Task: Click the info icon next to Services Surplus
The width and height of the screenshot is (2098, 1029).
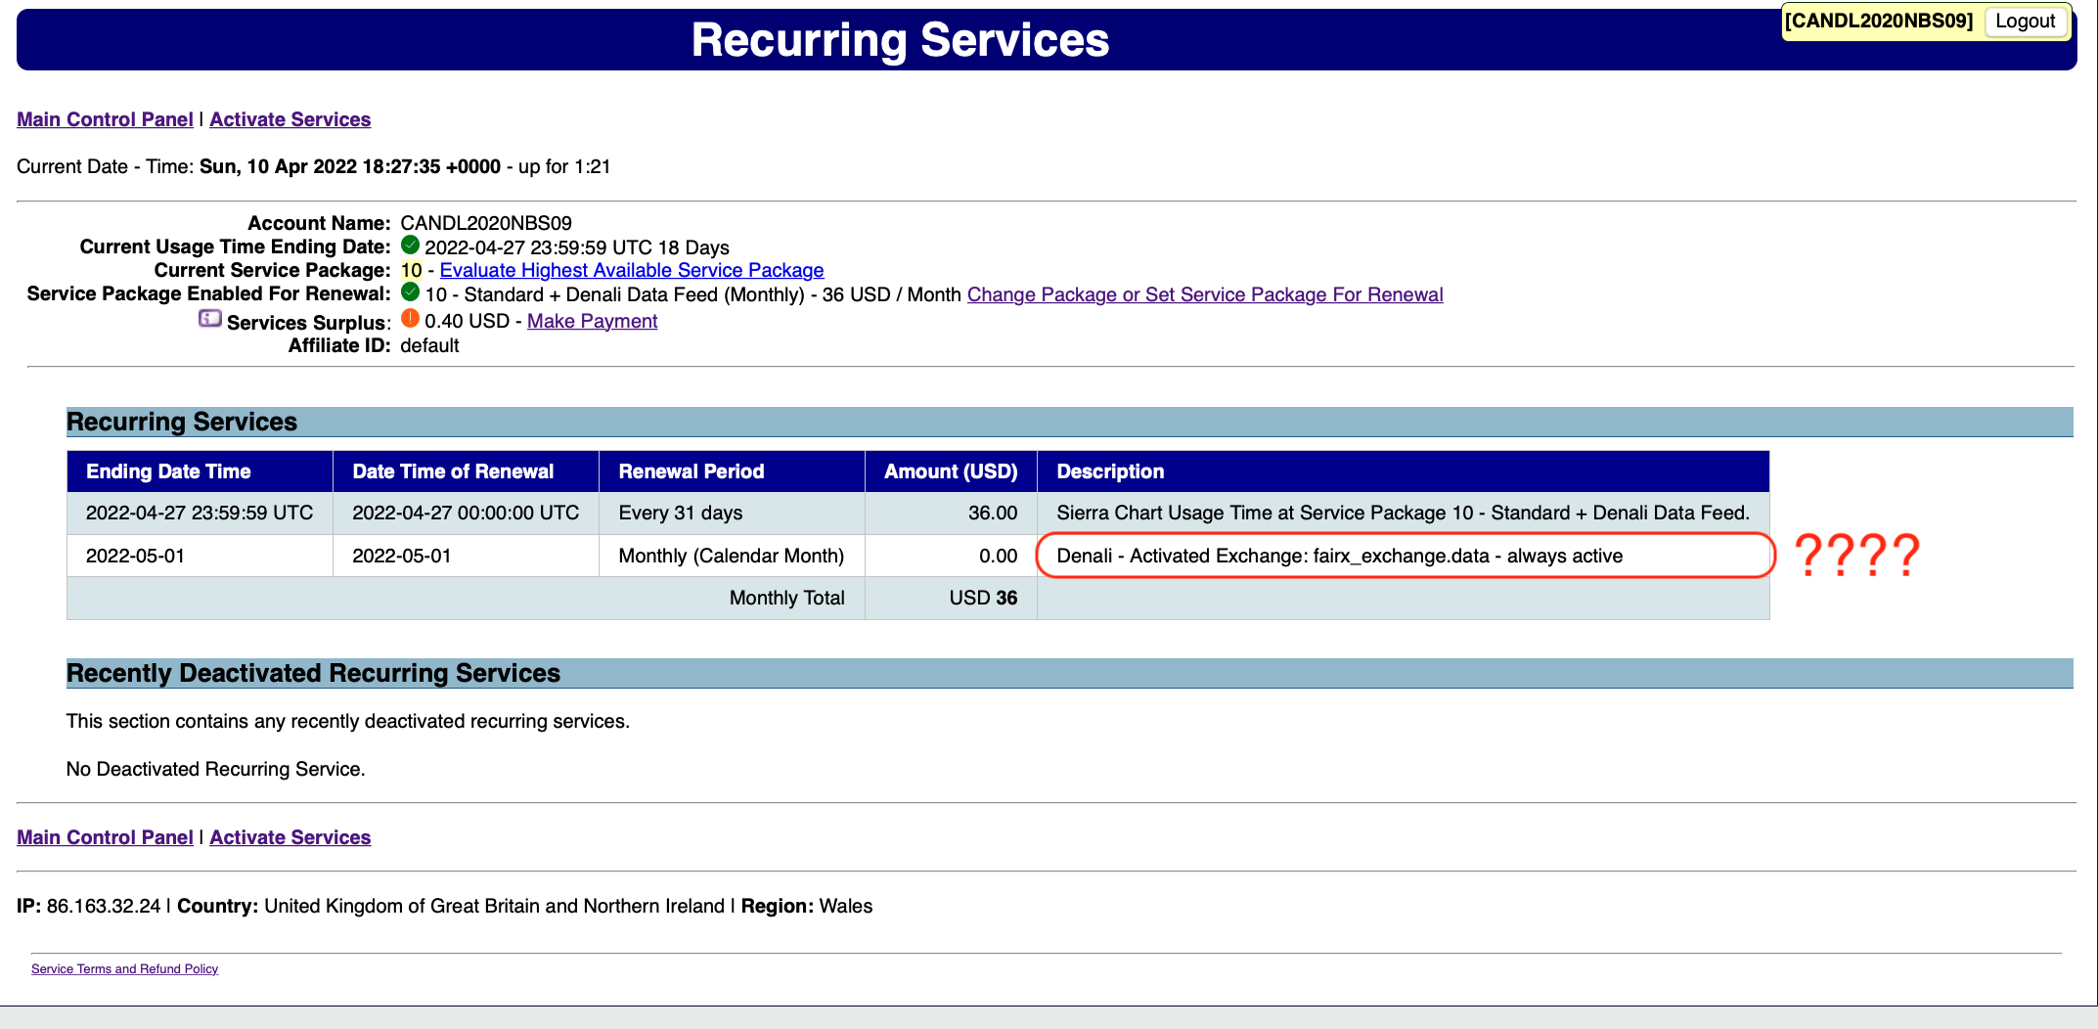Action: [x=210, y=319]
